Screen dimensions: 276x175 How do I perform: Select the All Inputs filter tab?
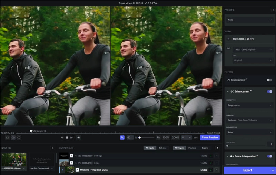pyautogui.click(x=150, y=148)
